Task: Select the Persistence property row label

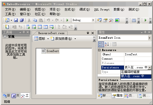Action: click(113, 67)
